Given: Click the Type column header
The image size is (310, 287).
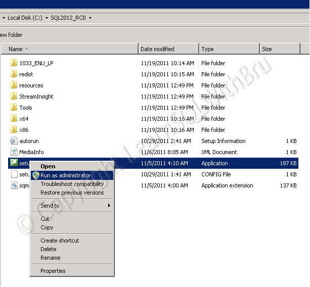Looking at the screenshot, I should pyautogui.click(x=229, y=49).
